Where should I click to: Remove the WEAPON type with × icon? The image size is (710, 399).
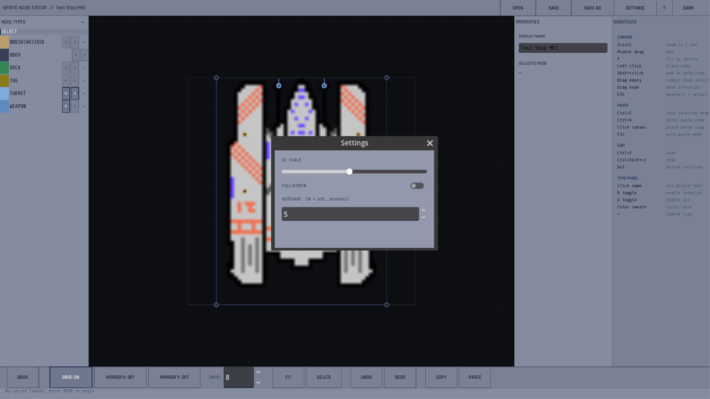point(84,106)
